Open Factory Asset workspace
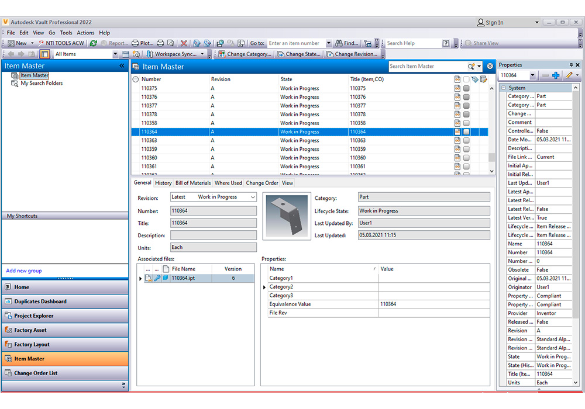The image size is (585, 409). click(65, 330)
